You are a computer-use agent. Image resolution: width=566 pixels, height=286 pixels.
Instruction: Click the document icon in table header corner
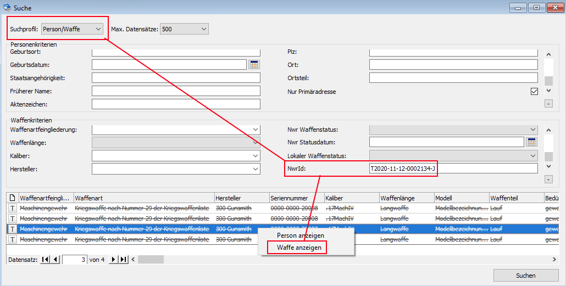click(x=12, y=198)
